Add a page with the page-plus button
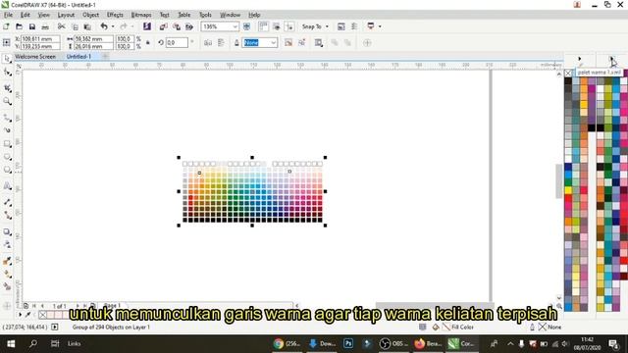The height and width of the screenshot is (353, 628). [x=26, y=306]
